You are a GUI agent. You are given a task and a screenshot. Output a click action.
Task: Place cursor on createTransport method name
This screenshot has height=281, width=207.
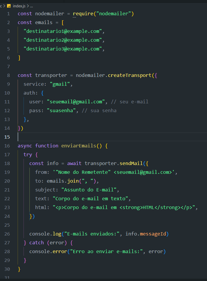(x=130, y=75)
